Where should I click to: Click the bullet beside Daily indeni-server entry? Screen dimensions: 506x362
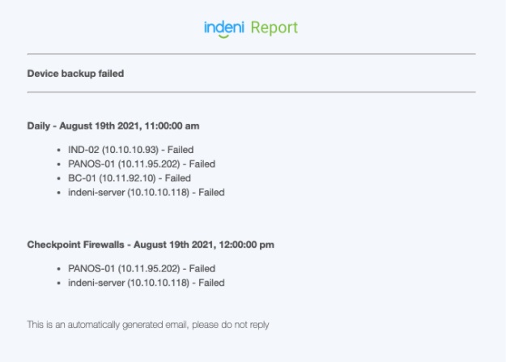point(60,193)
